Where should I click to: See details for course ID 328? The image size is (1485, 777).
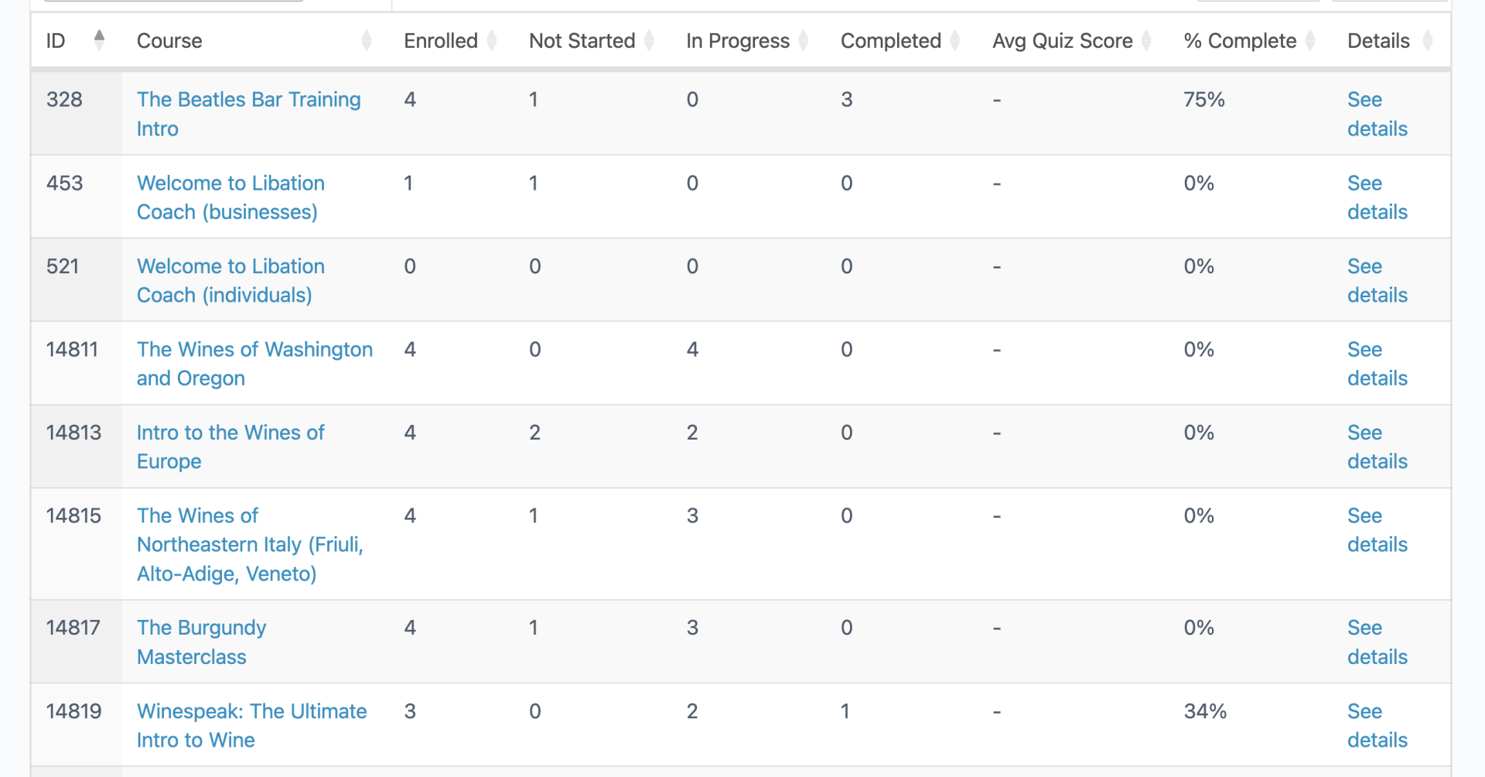click(x=1377, y=114)
